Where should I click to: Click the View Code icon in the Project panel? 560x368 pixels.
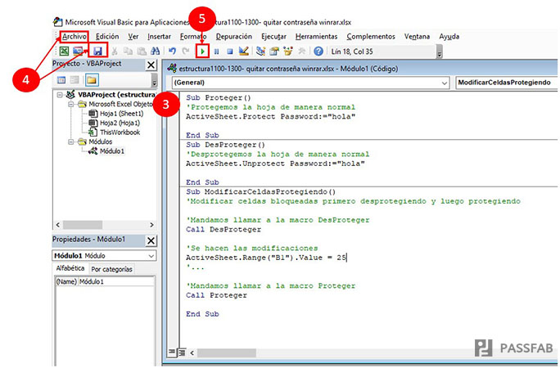[x=61, y=80]
